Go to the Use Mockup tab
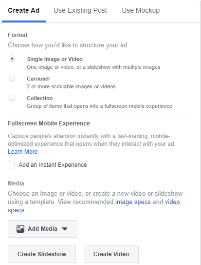Image resolution: width=201 pixels, height=265 pixels. (x=141, y=10)
